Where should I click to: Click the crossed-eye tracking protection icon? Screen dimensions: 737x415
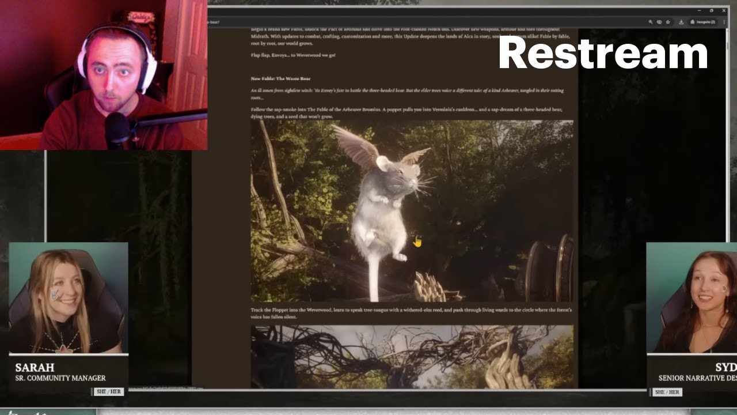pyautogui.click(x=659, y=22)
